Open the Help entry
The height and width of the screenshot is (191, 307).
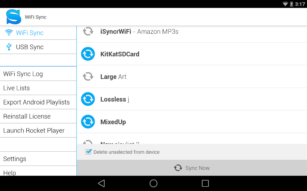tap(38, 171)
